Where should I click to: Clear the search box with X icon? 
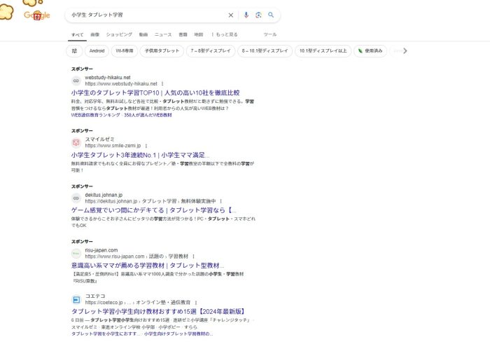(230, 15)
